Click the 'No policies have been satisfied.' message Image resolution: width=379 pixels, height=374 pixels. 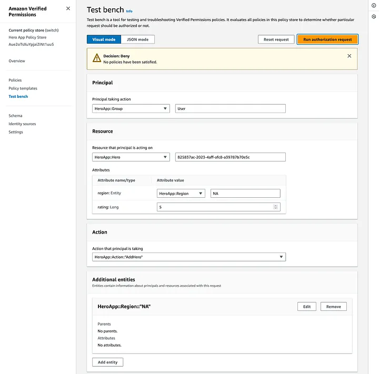pyautogui.click(x=130, y=62)
